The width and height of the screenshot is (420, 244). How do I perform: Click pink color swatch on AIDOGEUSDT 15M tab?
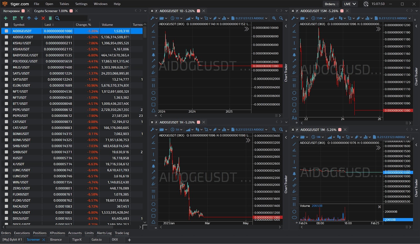(342, 11)
